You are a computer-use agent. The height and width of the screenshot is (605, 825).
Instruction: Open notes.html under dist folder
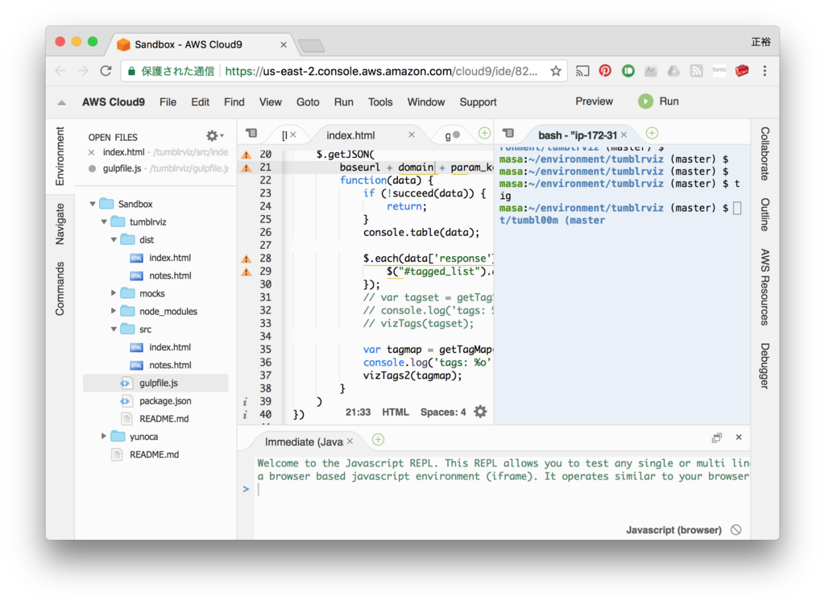point(169,276)
